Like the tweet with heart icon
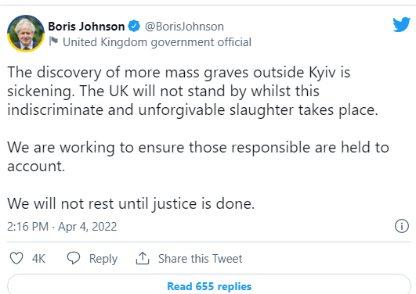 tap(16, 258)
